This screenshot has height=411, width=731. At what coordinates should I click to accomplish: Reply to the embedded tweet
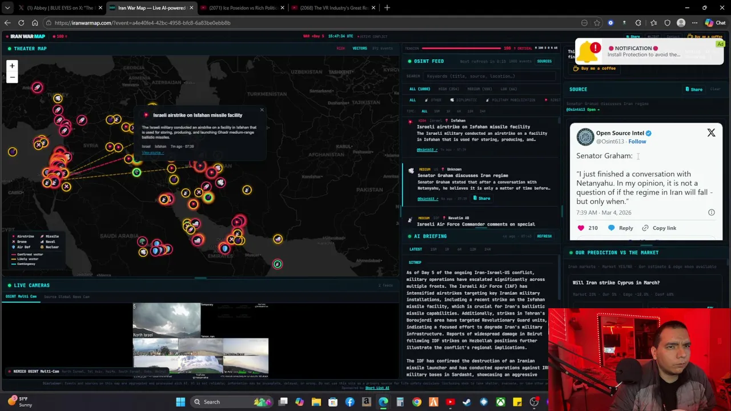[x=621, y=228]
